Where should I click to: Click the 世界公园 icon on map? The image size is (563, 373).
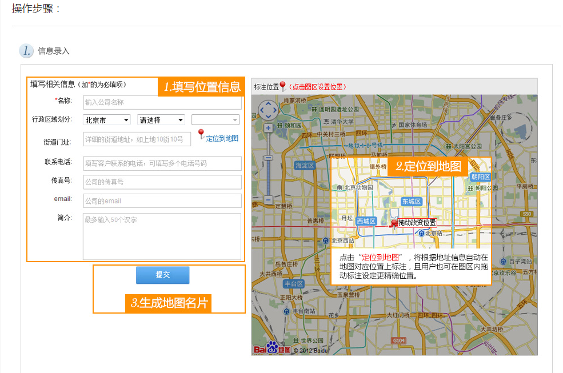[296, 340]
